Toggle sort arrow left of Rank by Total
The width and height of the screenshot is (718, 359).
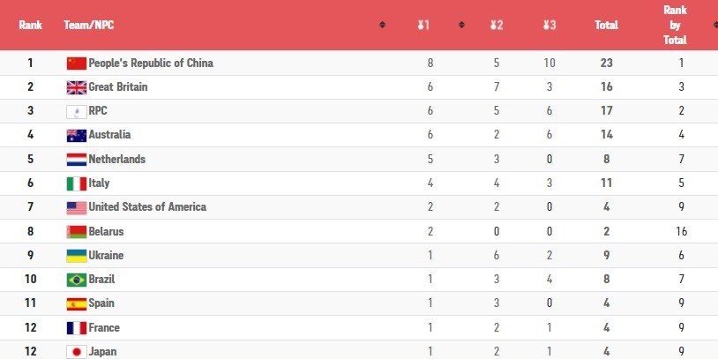633,26
